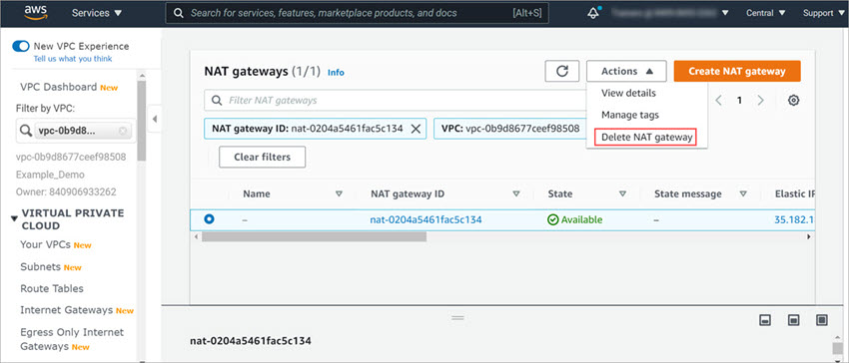The image size is (849, 363).
Task: Collapse the sidebar with the arrow handle
Action: [155, 119]
